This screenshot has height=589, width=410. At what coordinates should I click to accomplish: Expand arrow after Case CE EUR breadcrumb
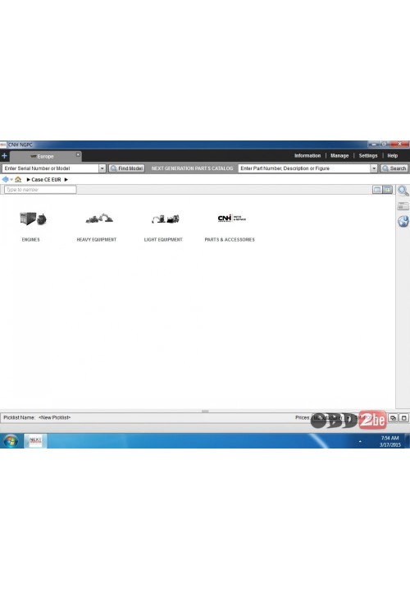pos(66,180)
